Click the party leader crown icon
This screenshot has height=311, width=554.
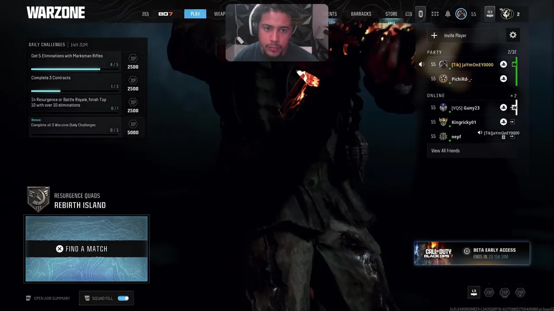pyautogui.click(x=514, y=64)
